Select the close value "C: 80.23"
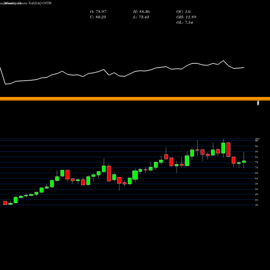Screen dimensions: 270x270 tap(98, 17)
